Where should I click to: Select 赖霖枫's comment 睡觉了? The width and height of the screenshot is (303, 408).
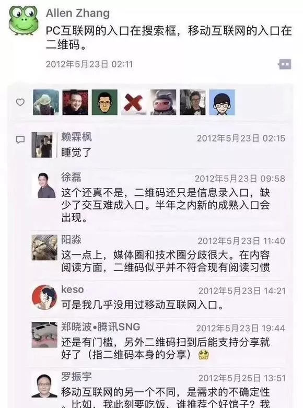pyautogui.click(x=76, y=152)
